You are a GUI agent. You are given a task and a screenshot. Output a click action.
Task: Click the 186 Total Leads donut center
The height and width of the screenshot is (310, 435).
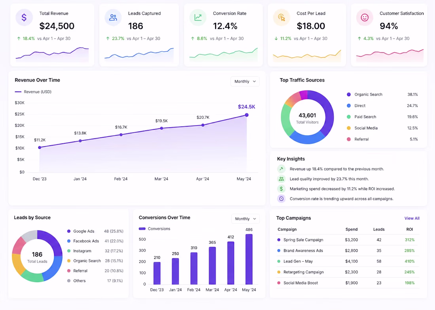click(37, 257)
